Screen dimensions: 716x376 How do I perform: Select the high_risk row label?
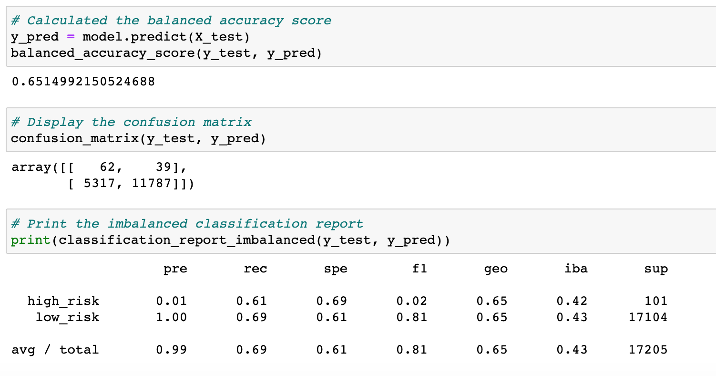[63, 301]
